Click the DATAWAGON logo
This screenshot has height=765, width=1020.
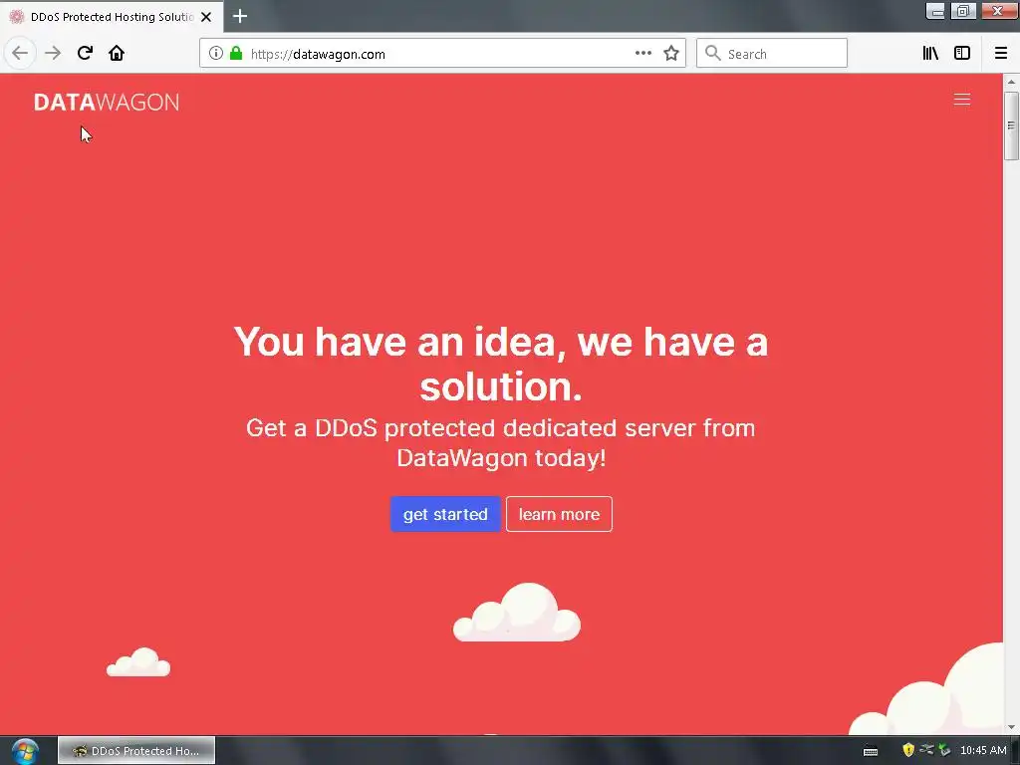(106, 103)
